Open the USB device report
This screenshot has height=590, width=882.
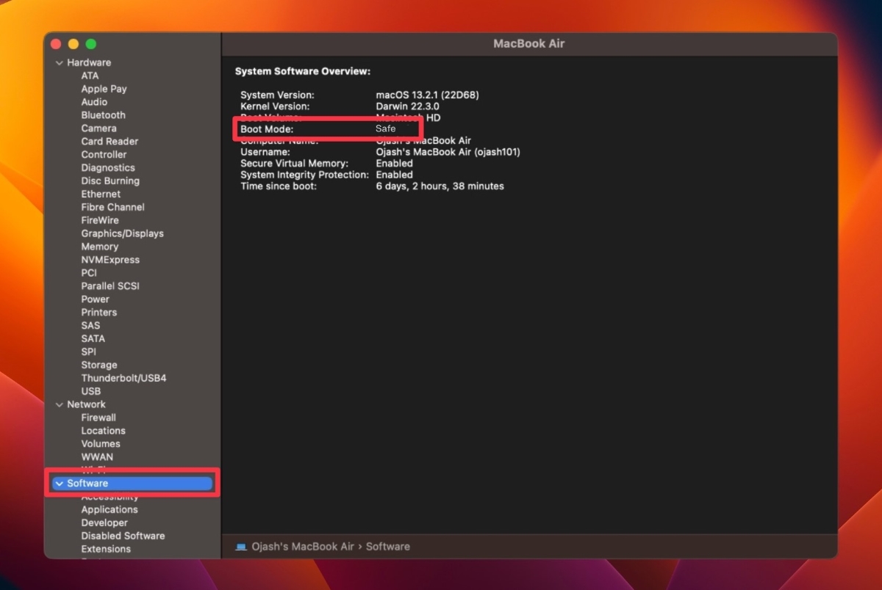click(x=90, y=391)
